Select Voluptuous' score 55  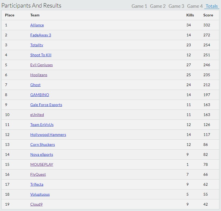click(x=205, y=194)
